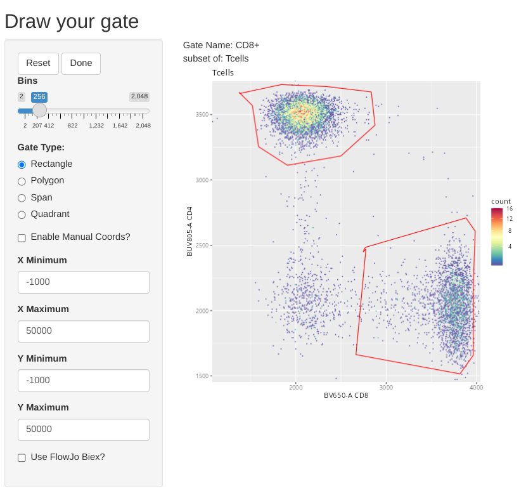
Task: Select the Span gate type
Action: pos(22,198)
